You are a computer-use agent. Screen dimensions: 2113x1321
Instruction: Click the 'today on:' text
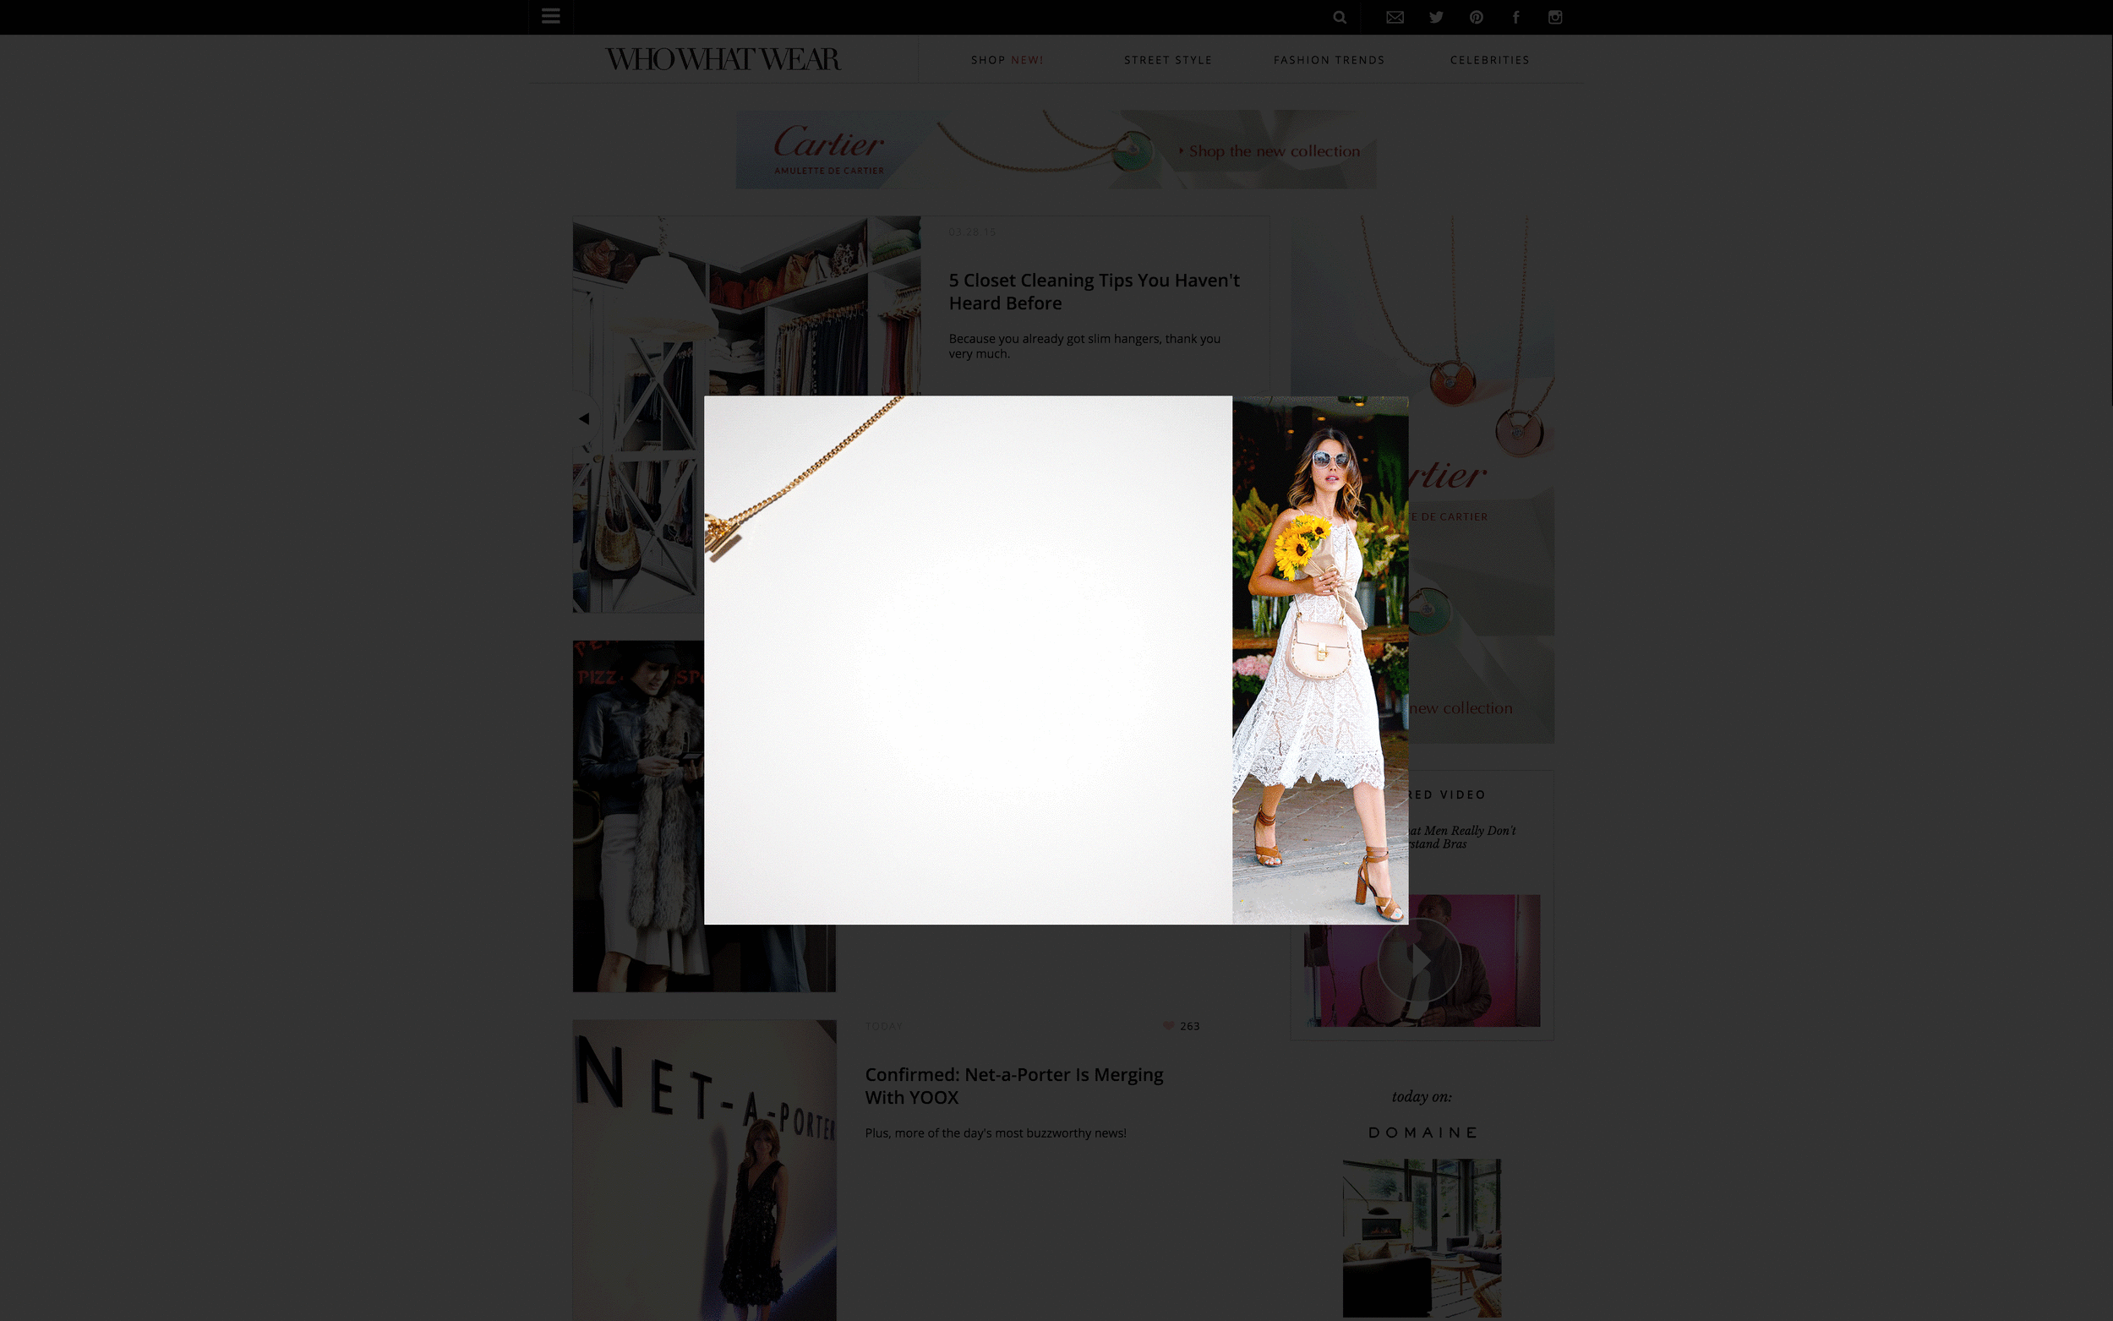[x=1421, y=1096]
